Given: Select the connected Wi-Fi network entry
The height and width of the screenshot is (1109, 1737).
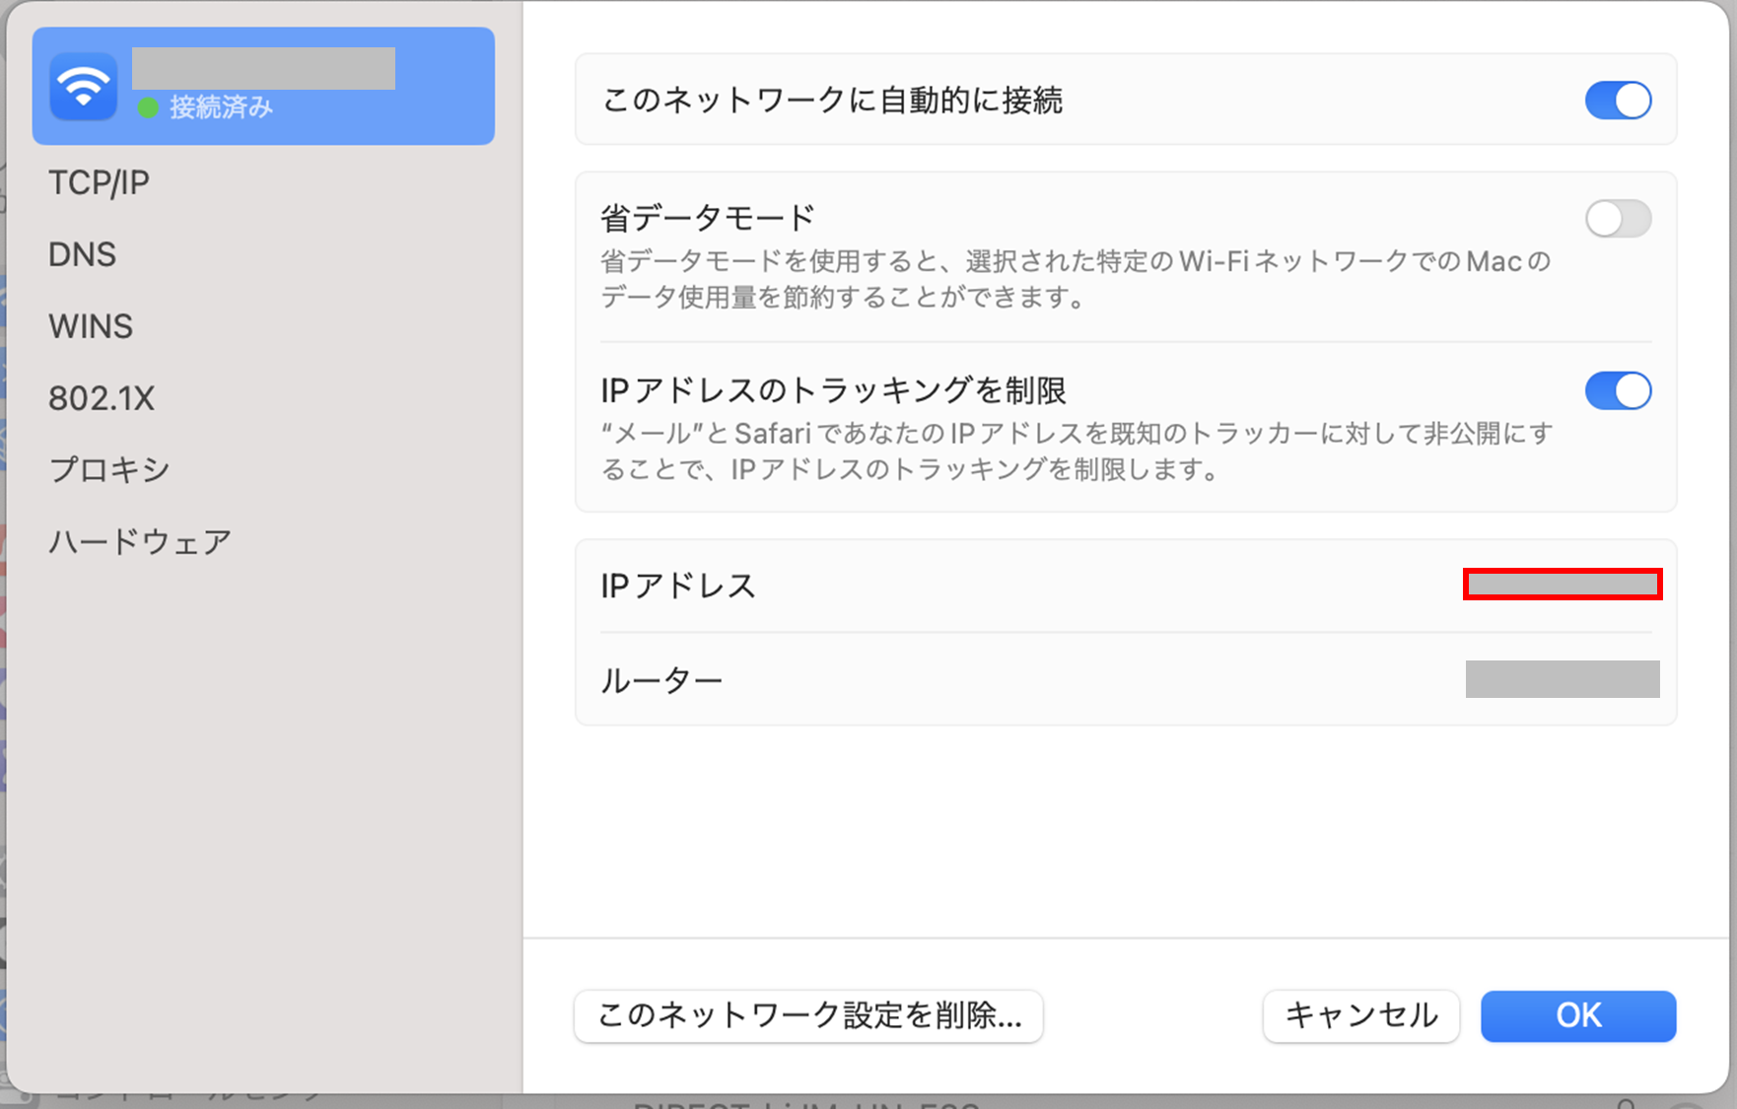Looking at the screenshot, I should coord(263,86).
